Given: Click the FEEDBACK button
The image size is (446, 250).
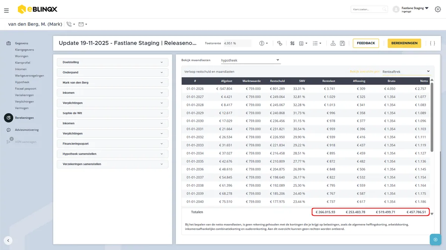Looking at the screenshot, I should pyautogui.click(x=366, y=43).
